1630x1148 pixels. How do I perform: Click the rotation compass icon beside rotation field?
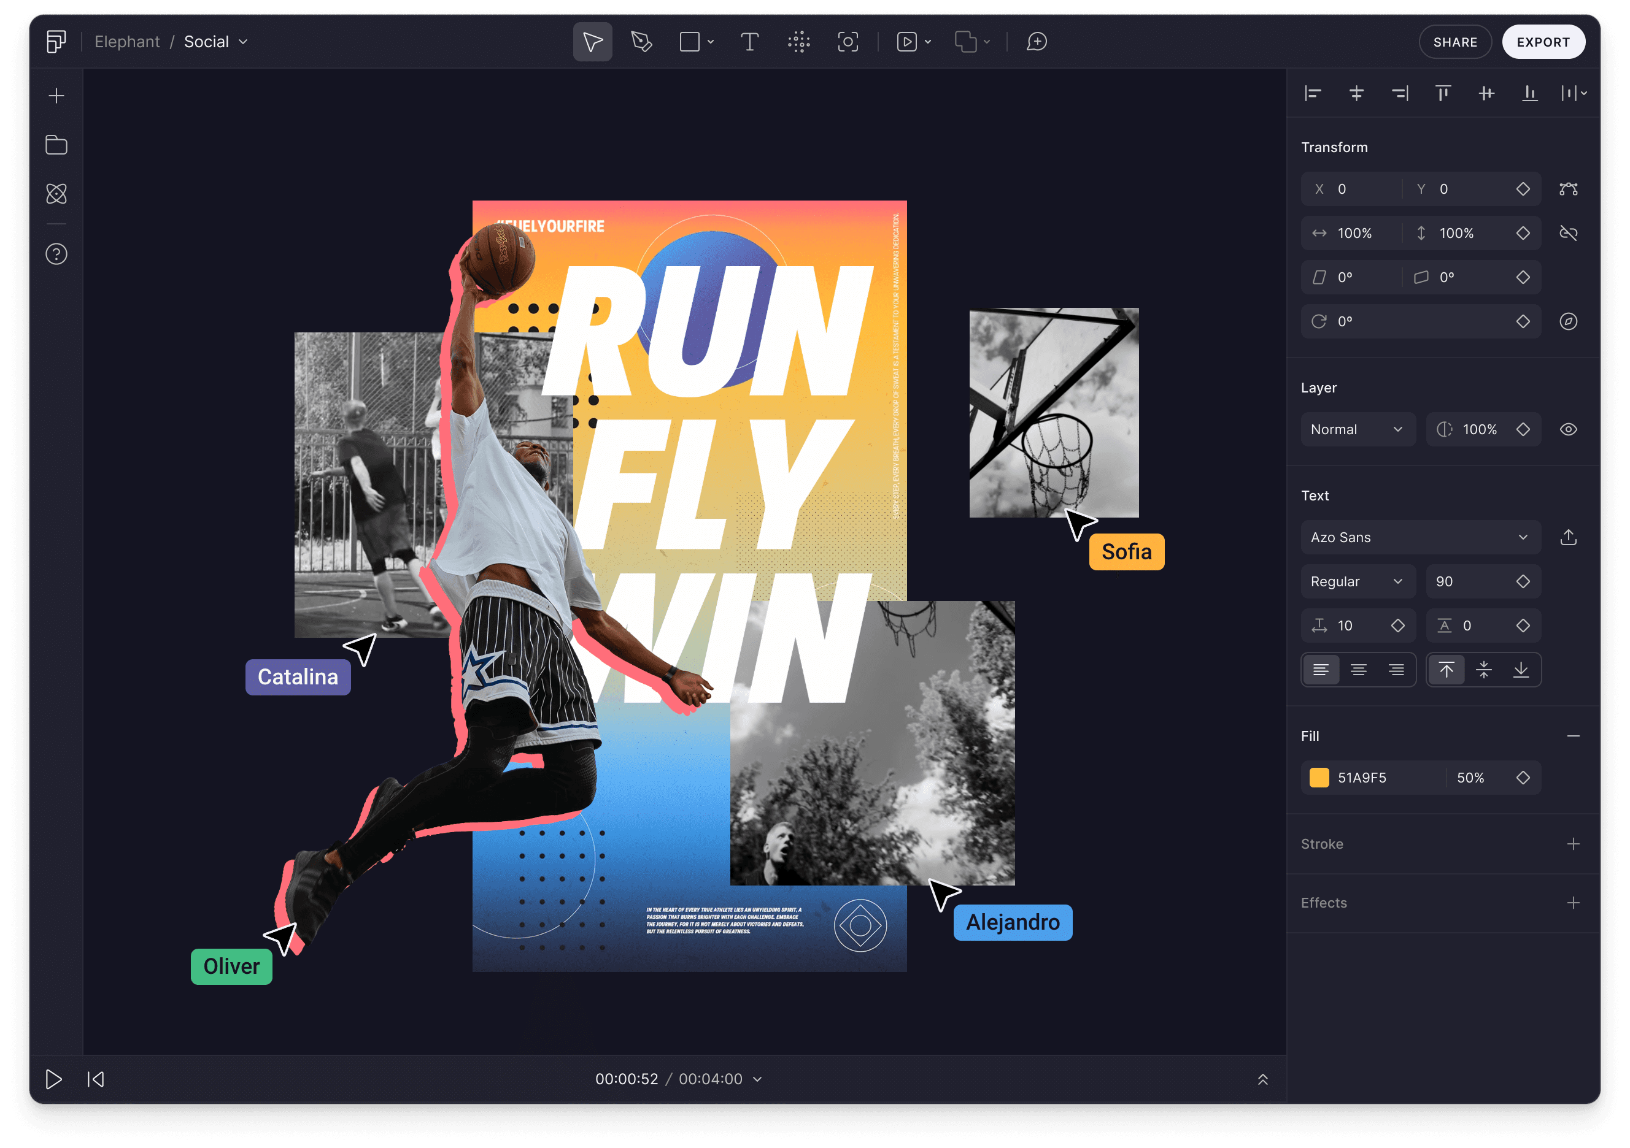click(x=1568, y=321)
